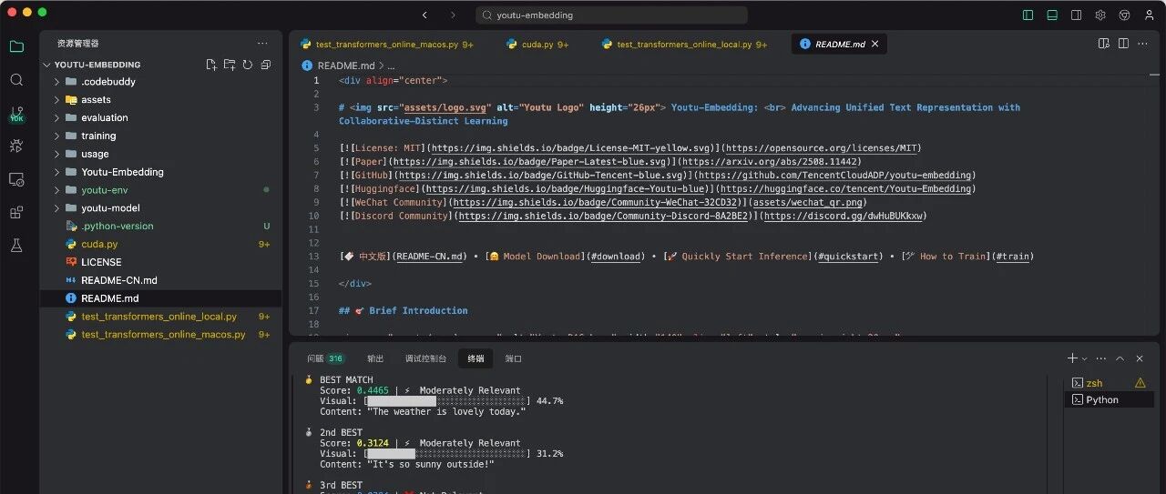Open the Extensions view icon
This screenshot has width=1166, height=494.
point(16,212)
